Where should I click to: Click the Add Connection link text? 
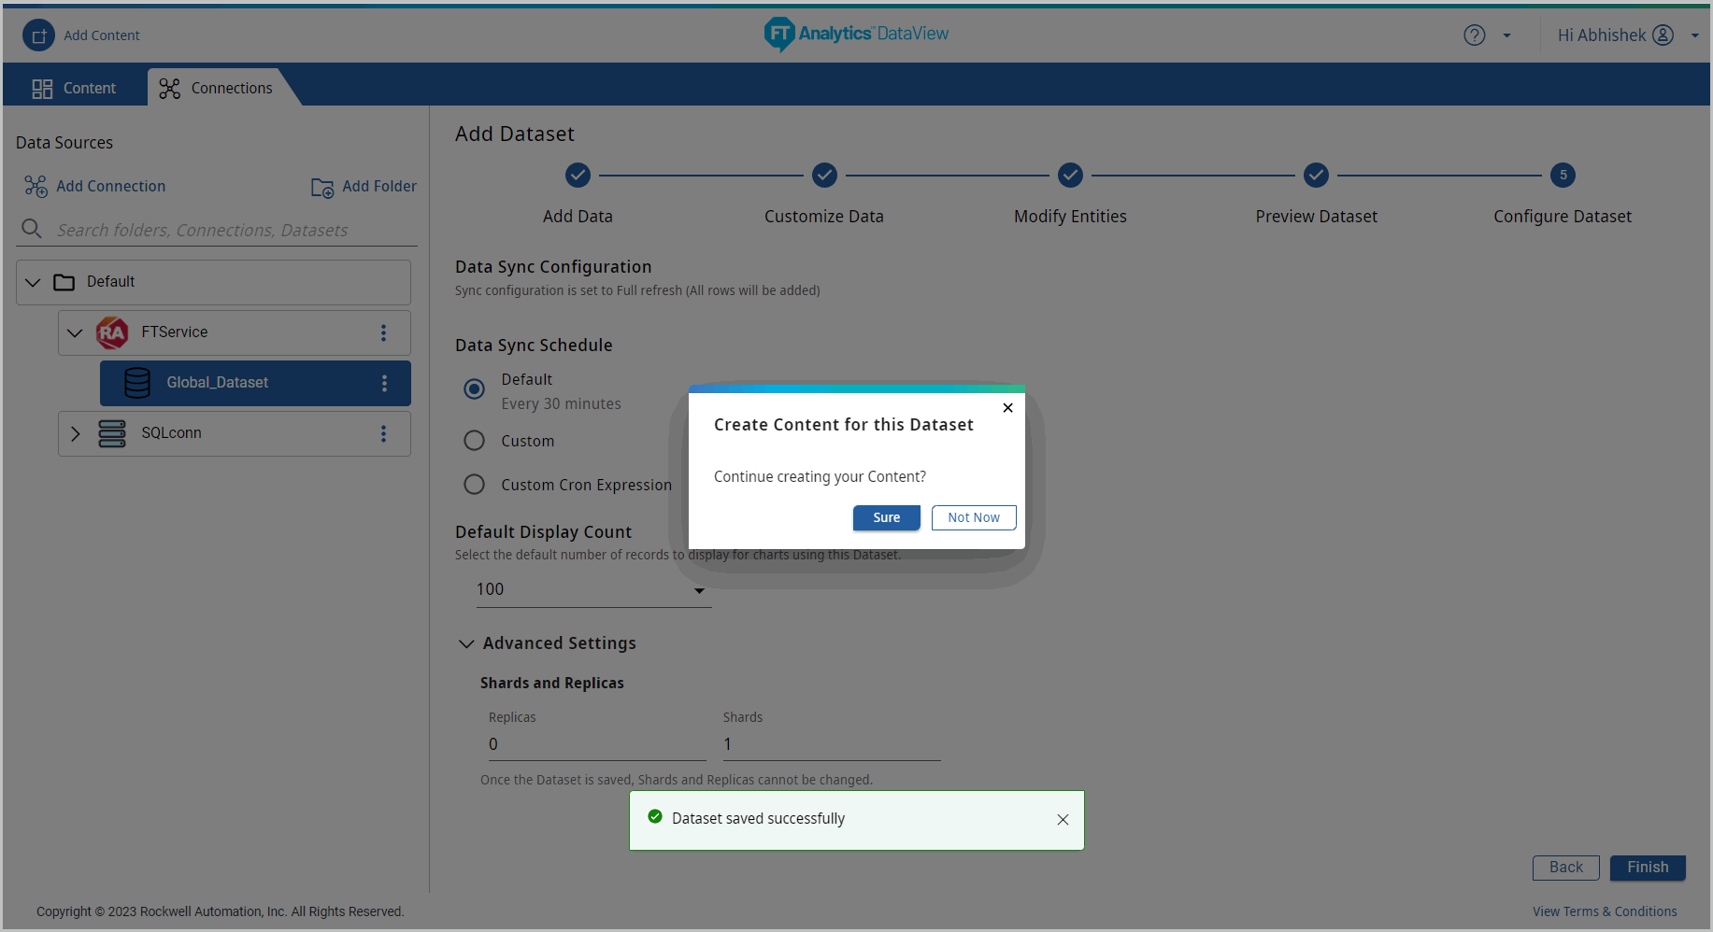tap(111, 187)
